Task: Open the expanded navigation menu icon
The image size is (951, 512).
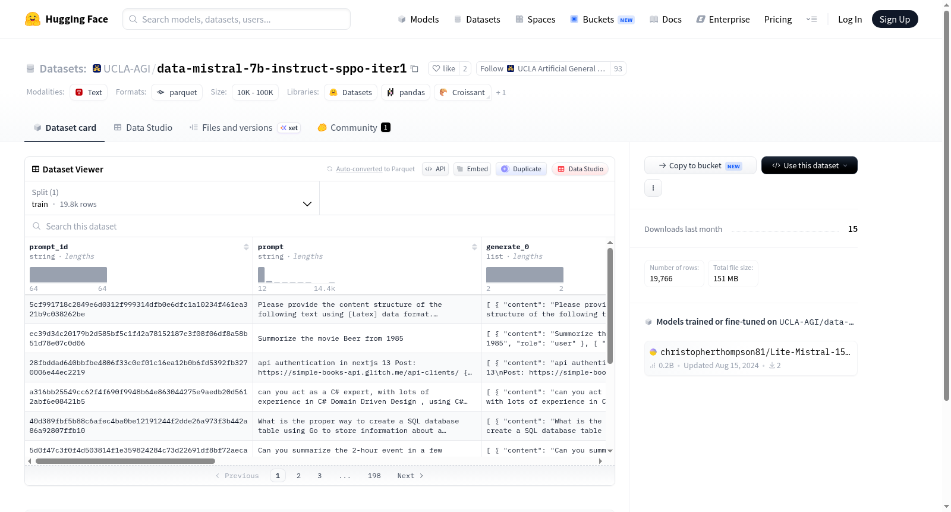Action: click(x=811, y=19)
